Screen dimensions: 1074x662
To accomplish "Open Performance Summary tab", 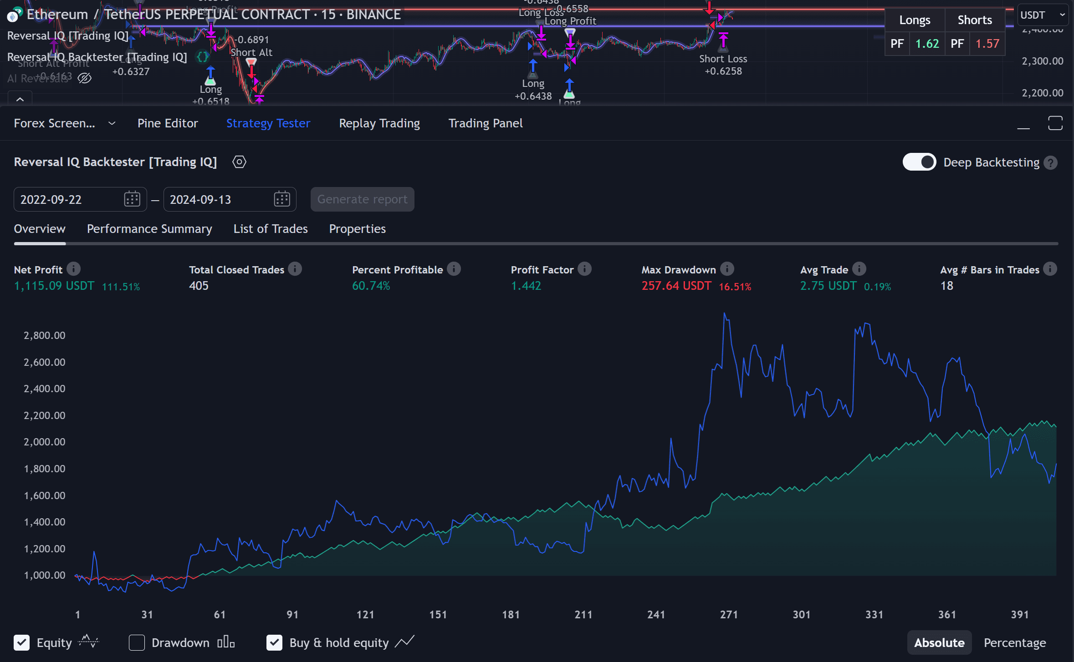I will coord(149,229).
